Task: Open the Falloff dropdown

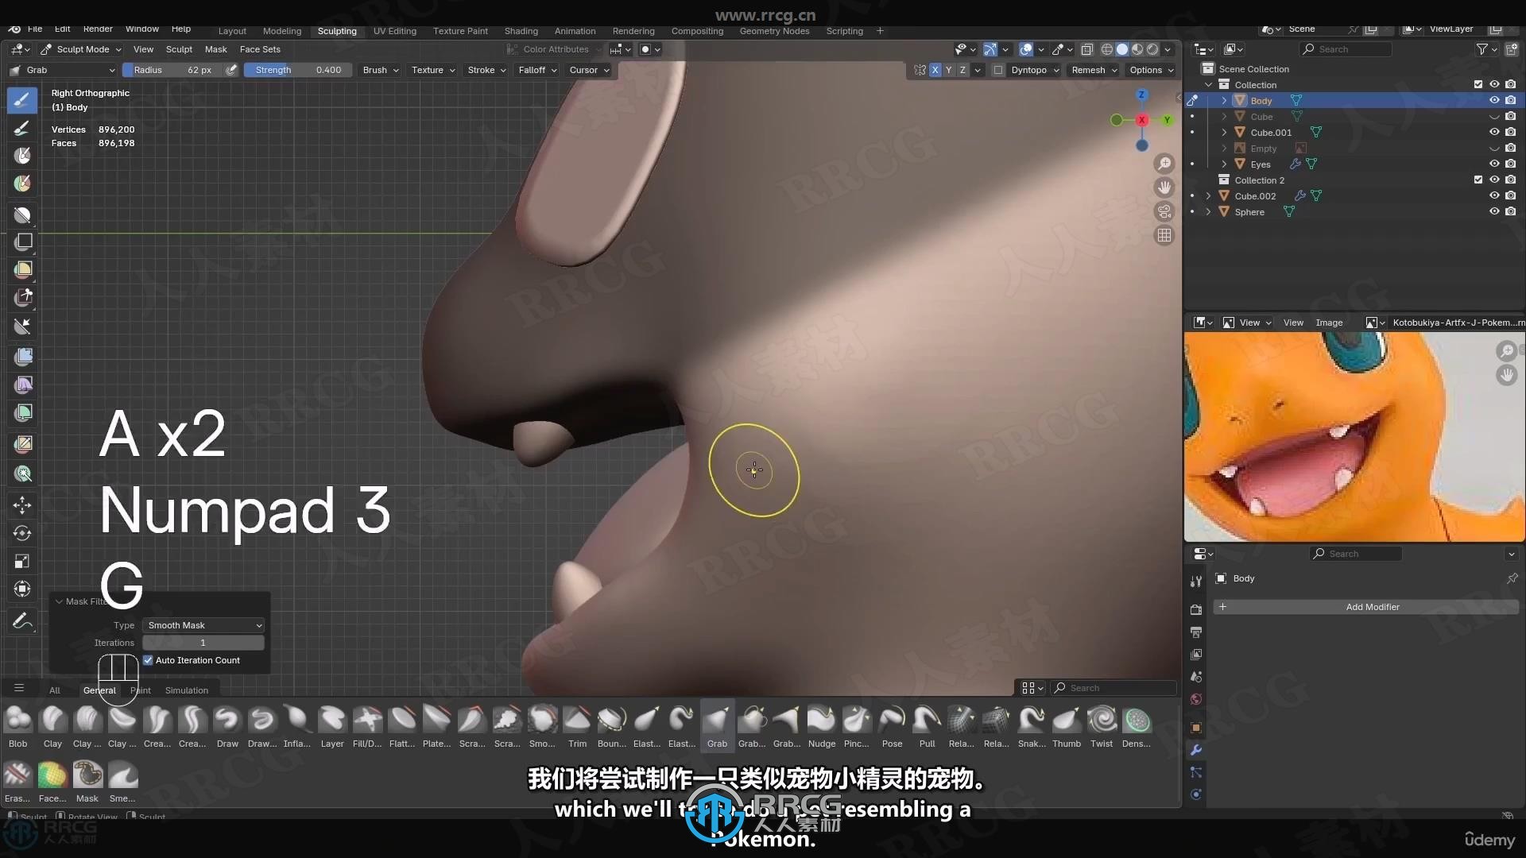Action: pos(538,70)
